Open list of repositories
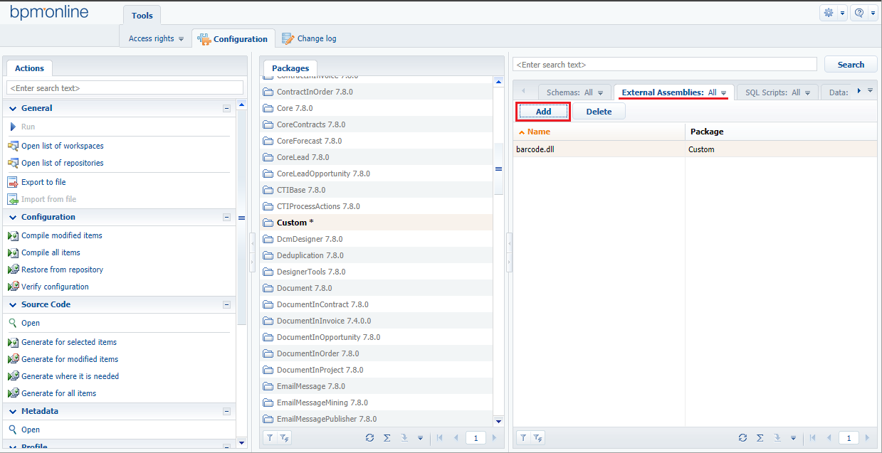The width and height of the screenshot is (882, 453). [62, 163]
